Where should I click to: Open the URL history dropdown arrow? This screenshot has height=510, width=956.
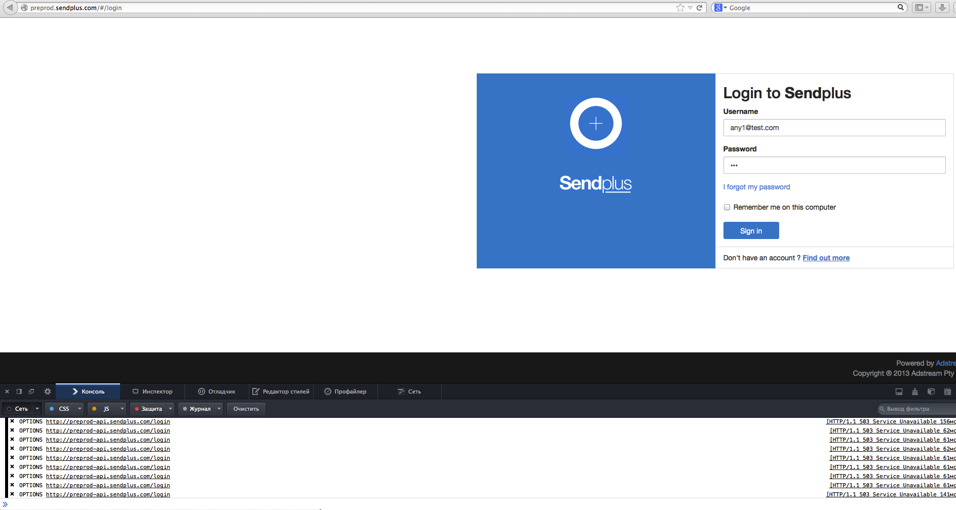click(690, 8)
